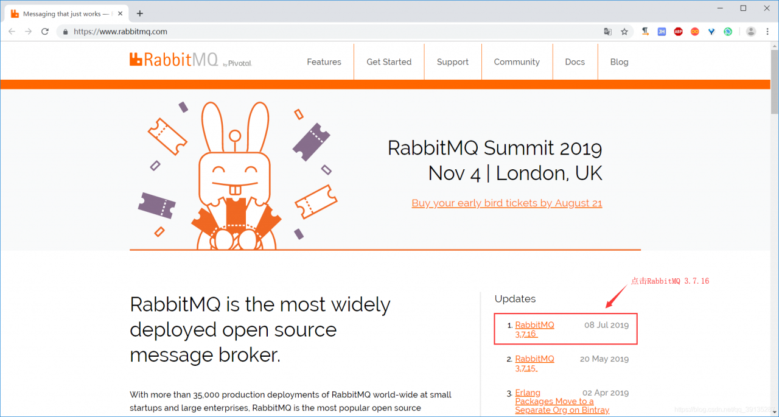Click the RabbitMQ Summit 2019 heading

point(495,148)
